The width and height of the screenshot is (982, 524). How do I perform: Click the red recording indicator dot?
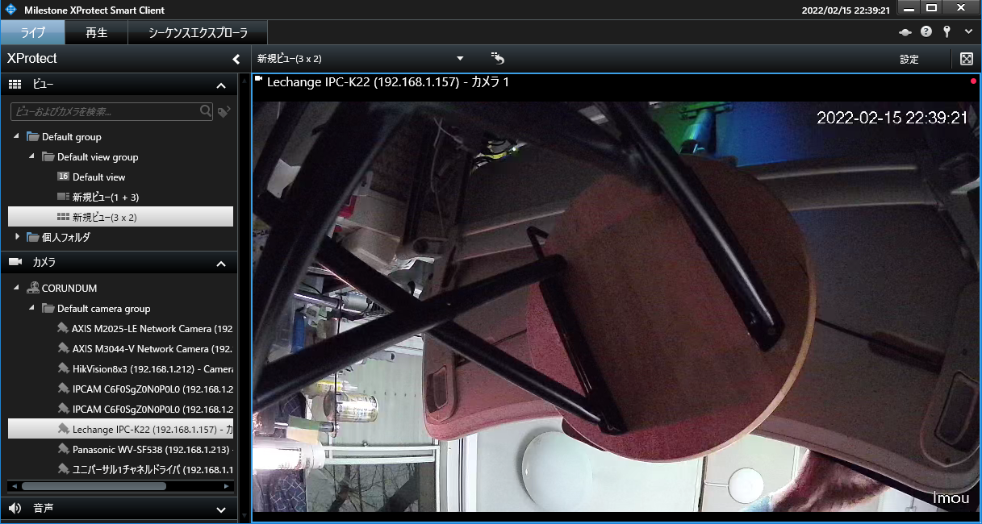click(973, 81)
